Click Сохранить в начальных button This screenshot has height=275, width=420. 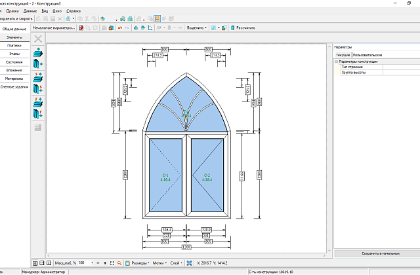coord(381,253)
